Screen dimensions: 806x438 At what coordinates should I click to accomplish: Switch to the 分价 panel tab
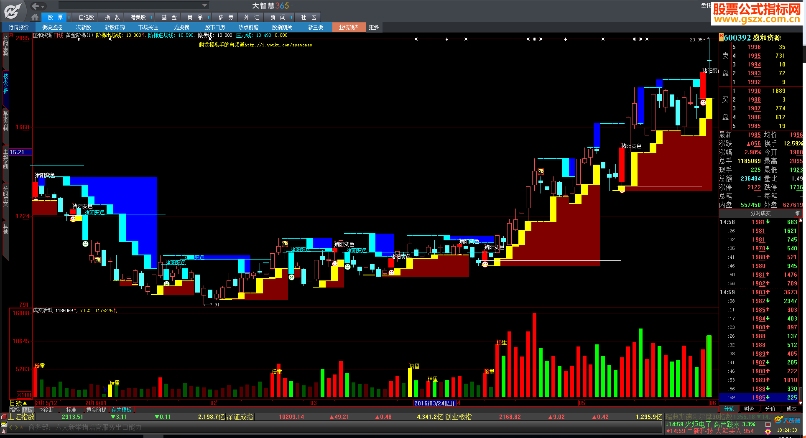[770, 409]
